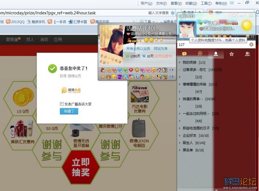Click the blue diamond icon in profile card
The height and width of the screenshot is (191, 259).
coord(120,70)
